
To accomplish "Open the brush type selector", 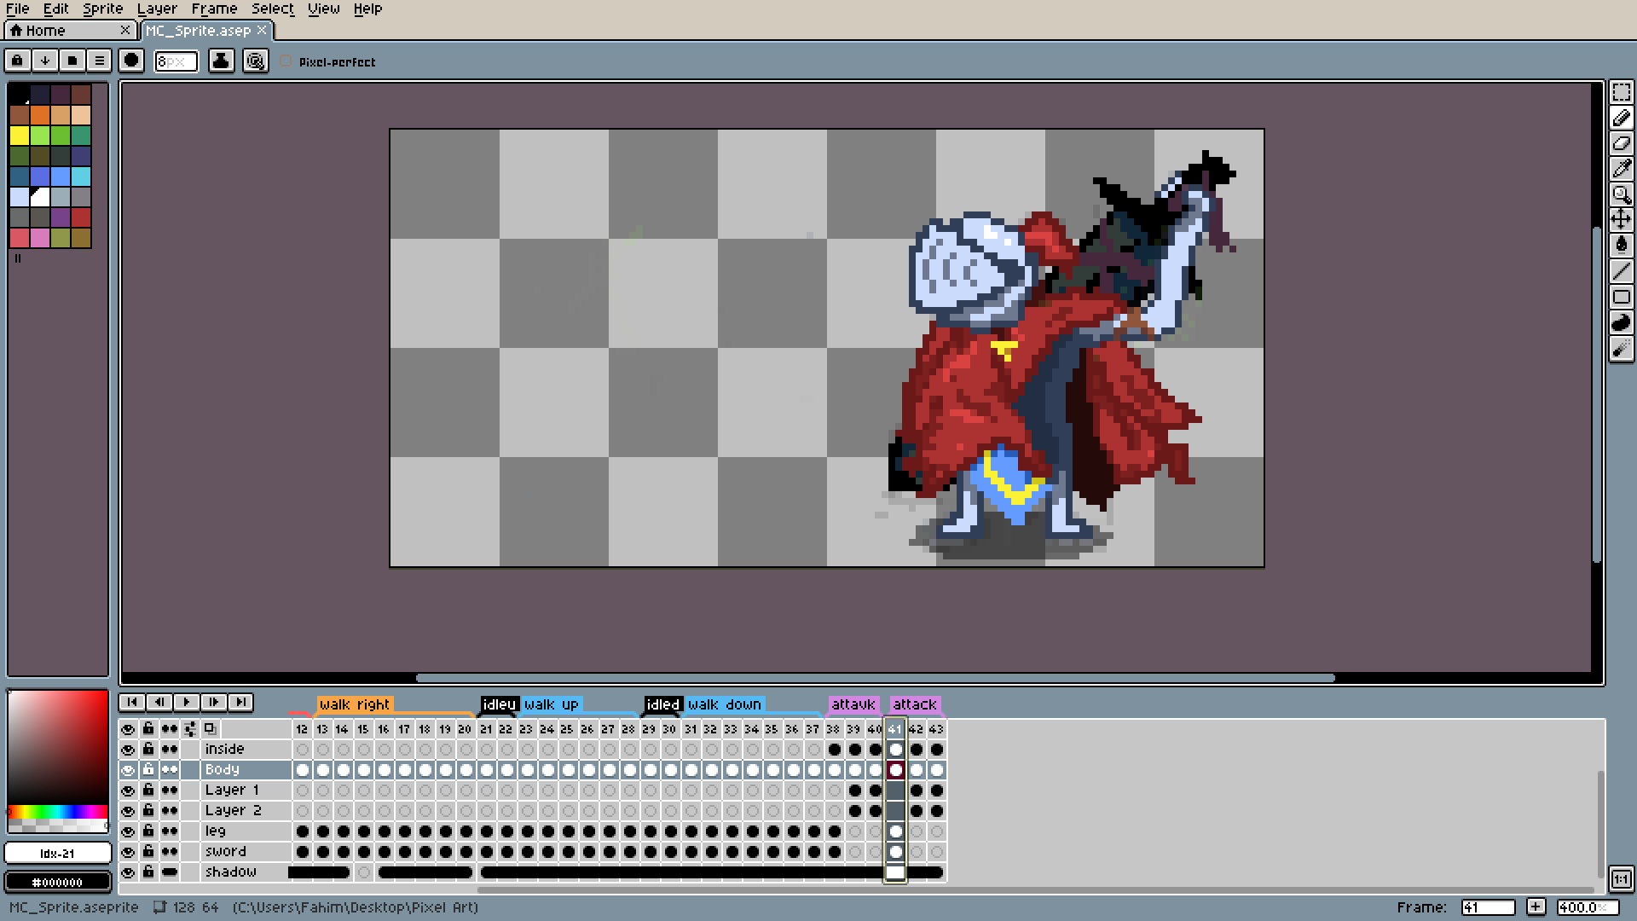I will (x=131, y=61).
